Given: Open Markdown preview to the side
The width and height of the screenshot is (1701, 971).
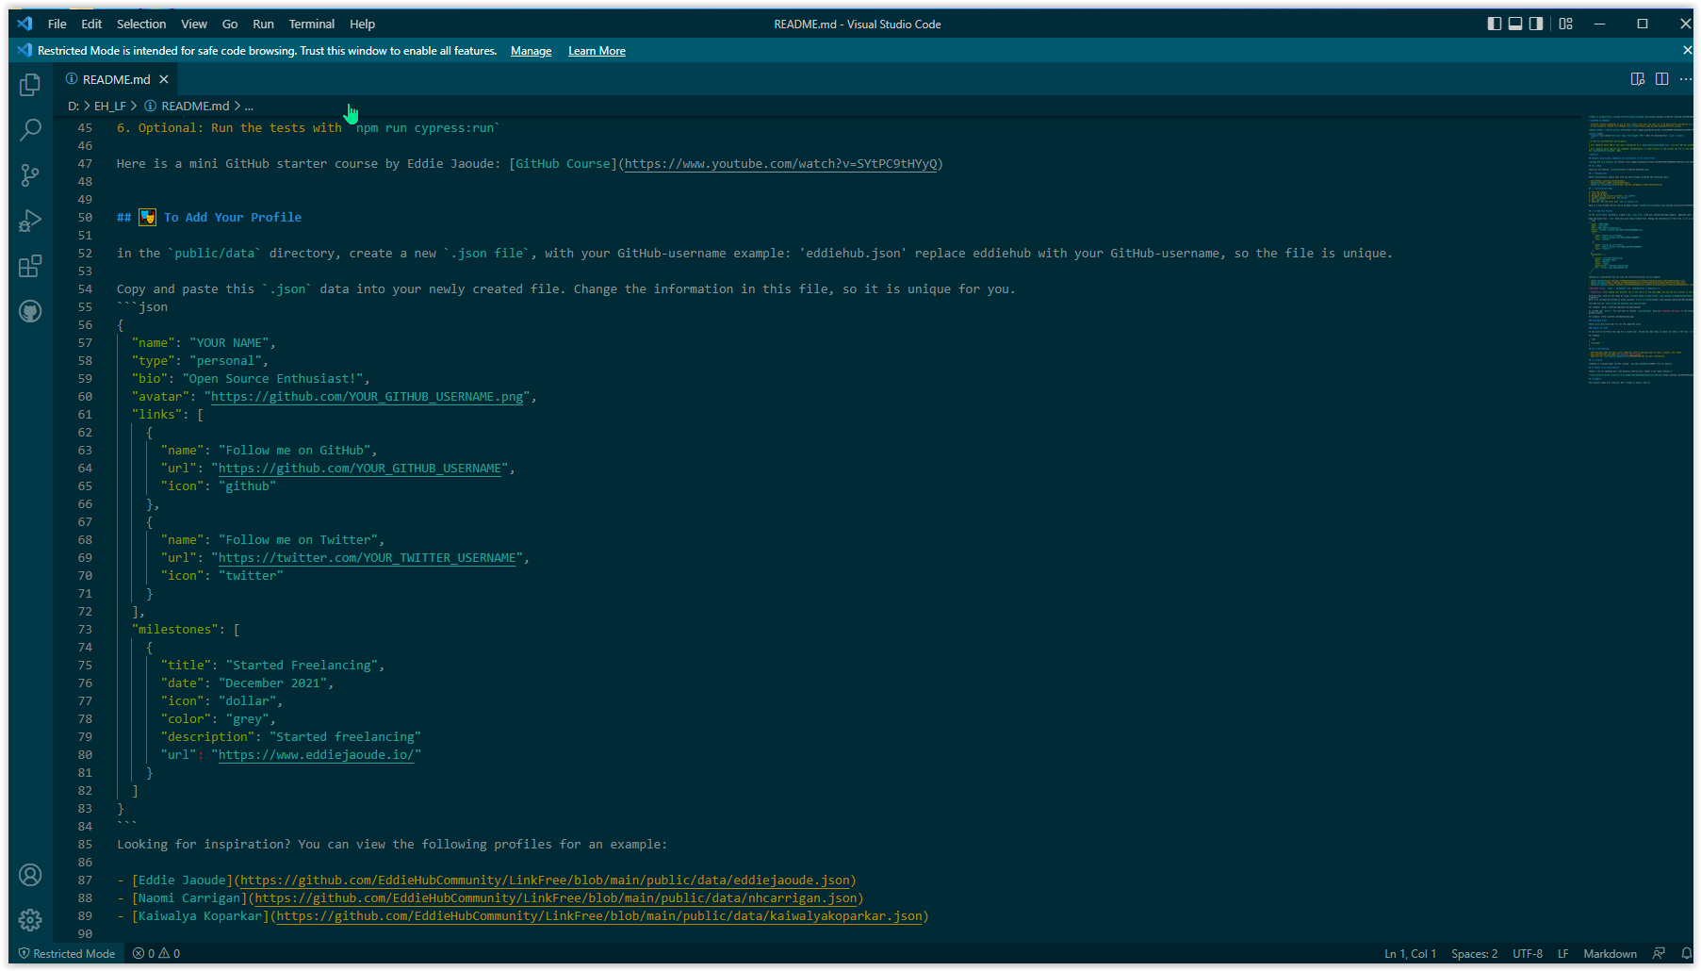Looking at the screenshot, I should (1638, 79).
